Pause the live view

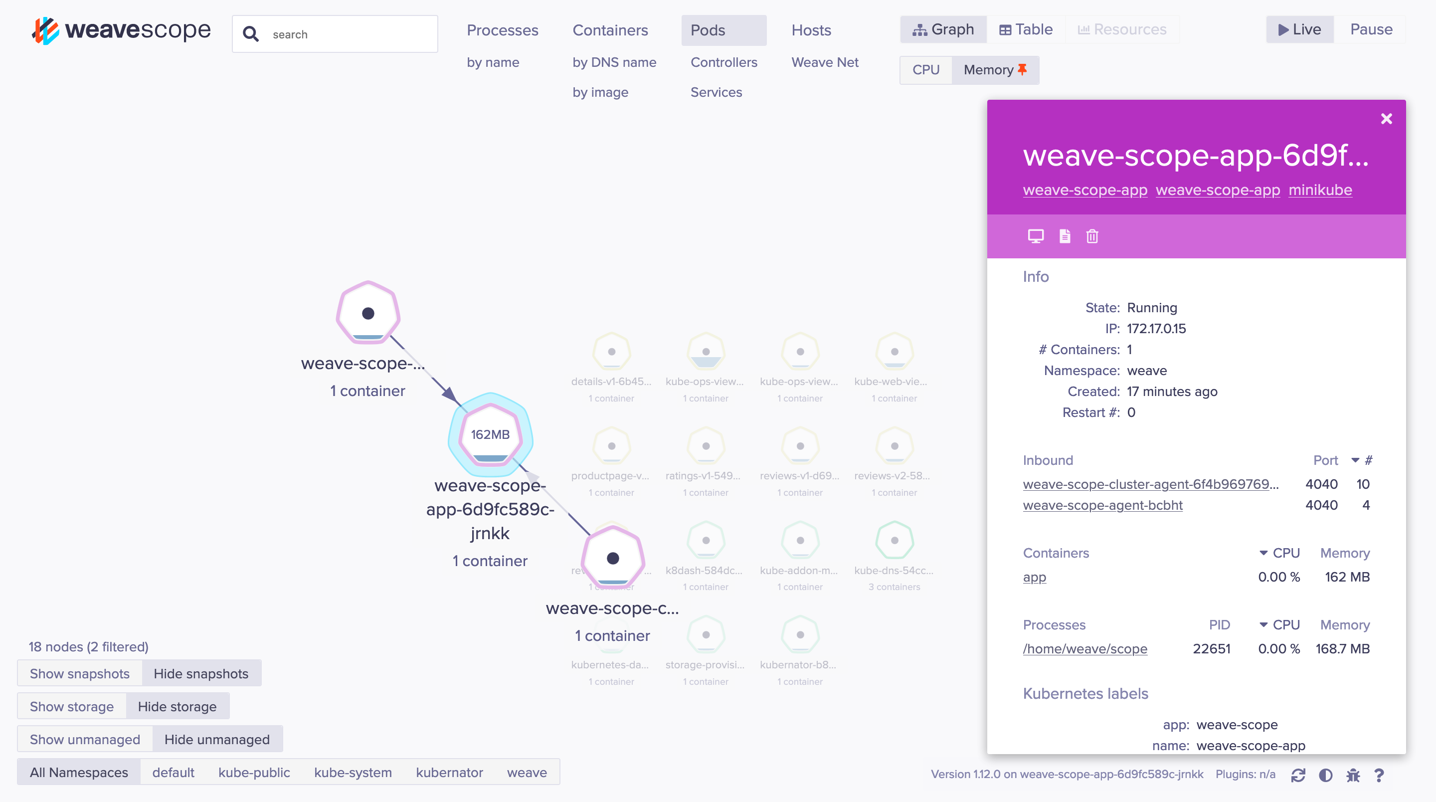1371,29
